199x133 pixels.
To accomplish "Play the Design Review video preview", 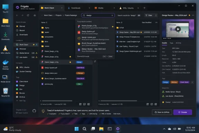I will tap(178, 29).
